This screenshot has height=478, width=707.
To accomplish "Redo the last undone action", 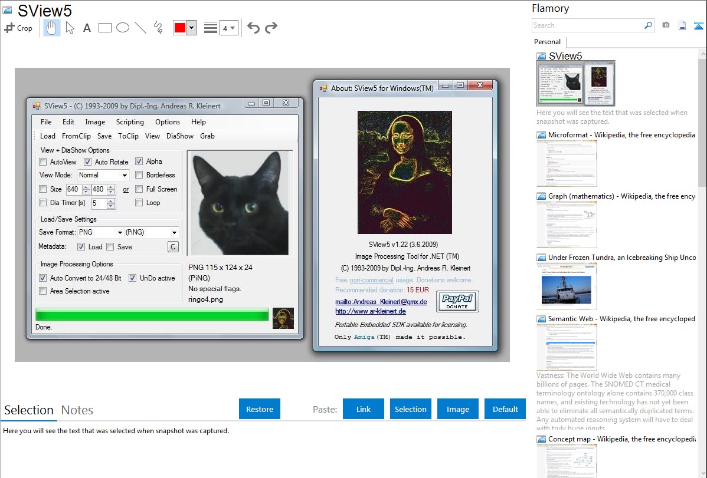I will click(271, 28).
